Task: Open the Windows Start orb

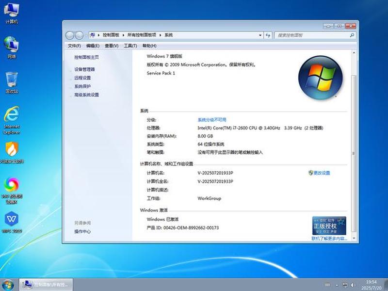Action: coord(8,285)
